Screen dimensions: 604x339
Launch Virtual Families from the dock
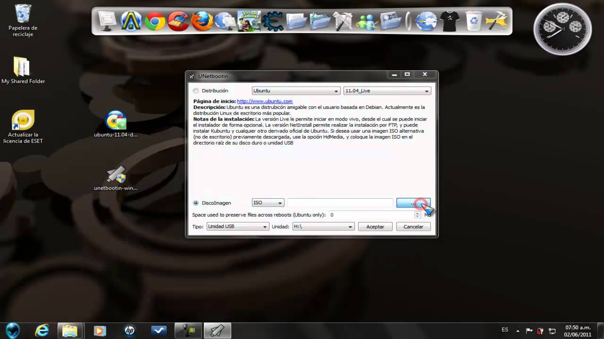click(249, 21)
